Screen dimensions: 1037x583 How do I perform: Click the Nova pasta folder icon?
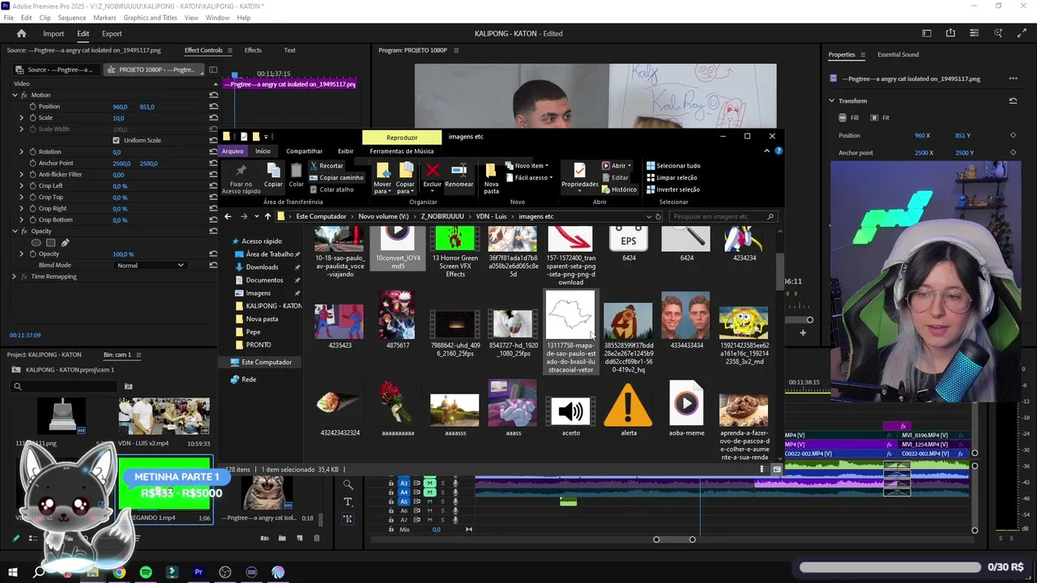[x=491, y=170]
